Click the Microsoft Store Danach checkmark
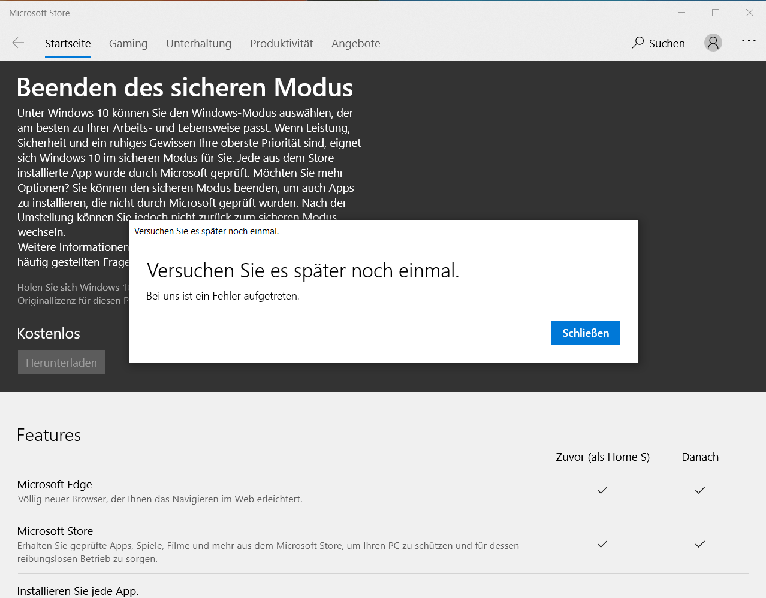This screenshot has width=766, height=598. click(x=700, y=544)
